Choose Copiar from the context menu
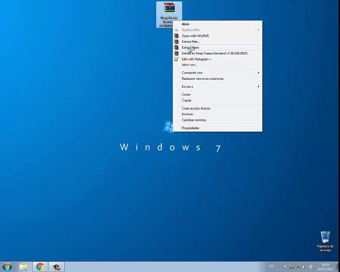This screenshot has width=340, height=272. pos(218,100)
